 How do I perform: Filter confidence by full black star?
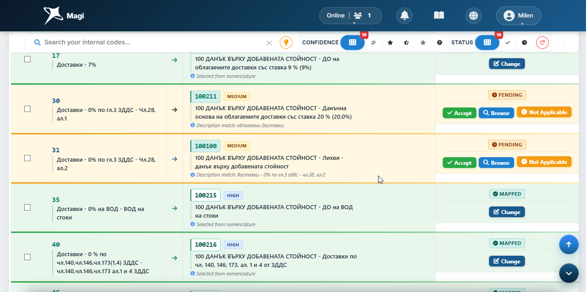tap(390, 43)
